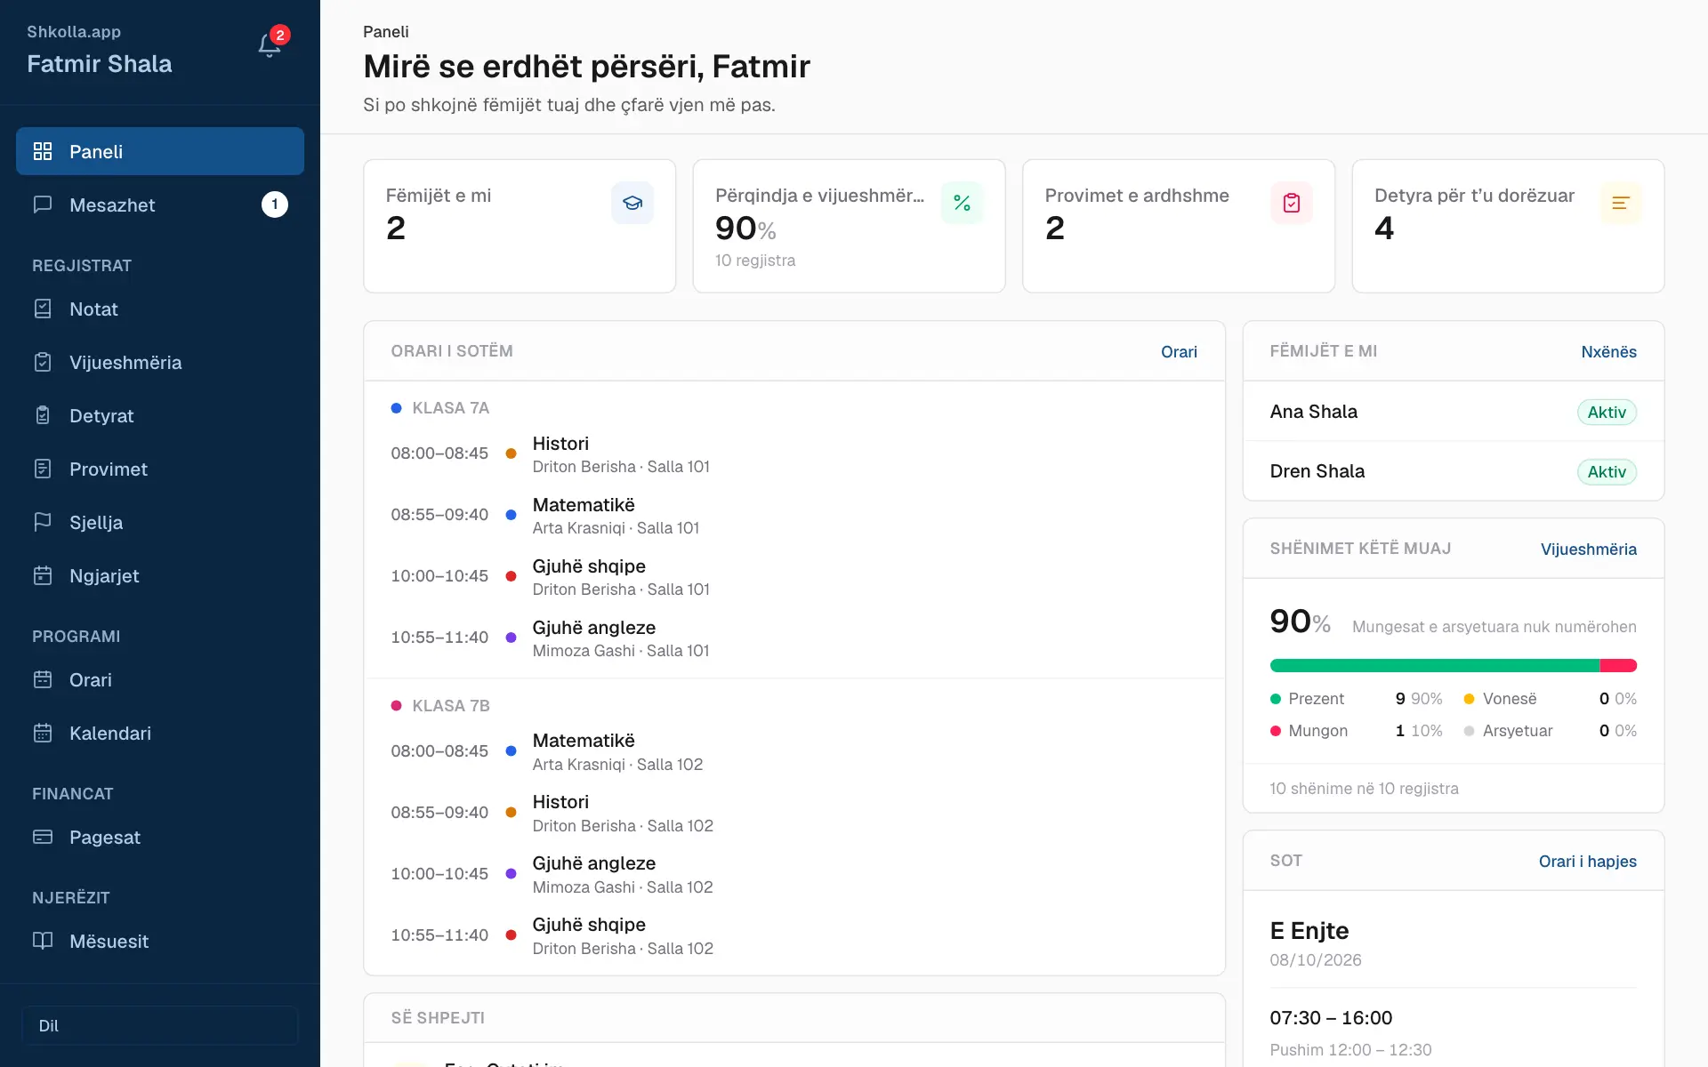Select the Dren Shala child row

pyautogui.click(x=1454, y=471)
